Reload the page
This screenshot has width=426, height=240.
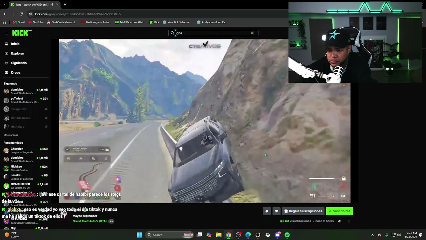point(21,14)
